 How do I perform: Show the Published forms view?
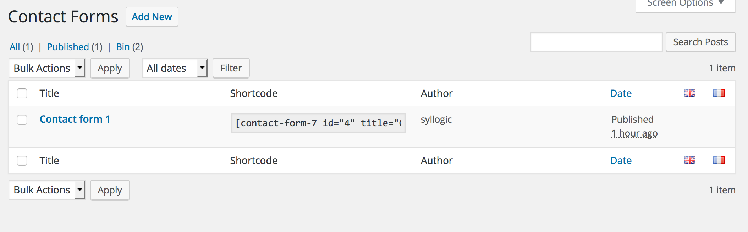[x=68, y=47]
